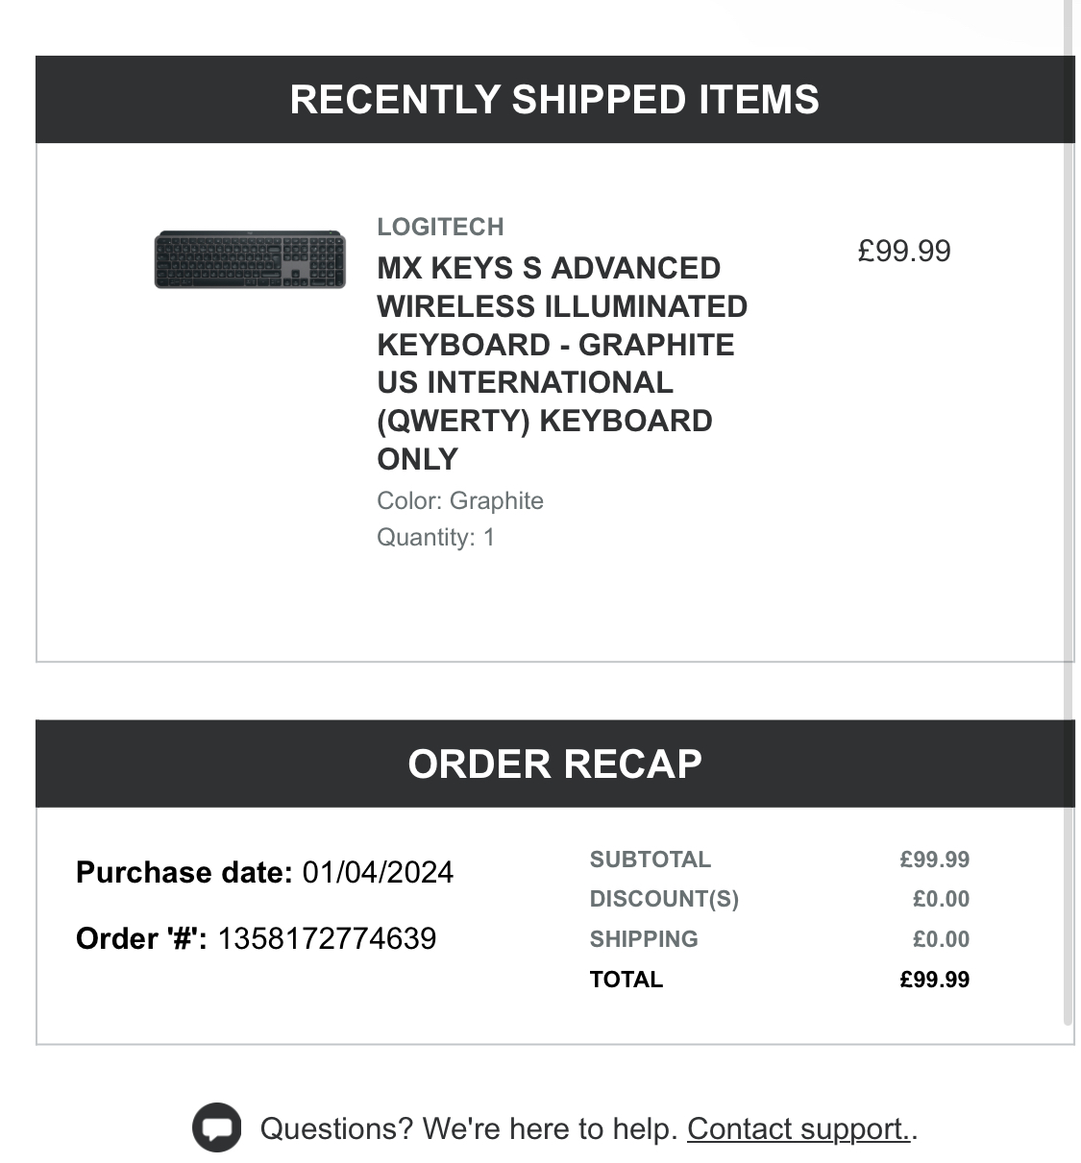Click the Logitech keyboard product thumbnail

click(250, 259)
